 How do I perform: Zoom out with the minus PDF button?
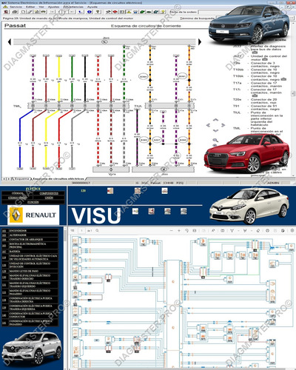tap(171, 231)
